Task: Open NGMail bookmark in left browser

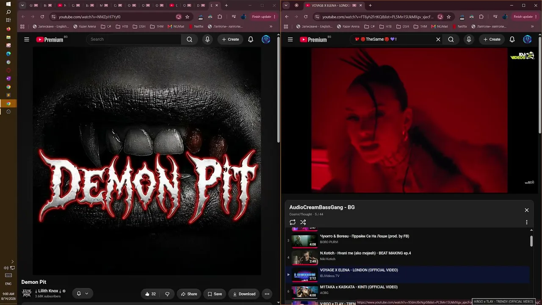Action: (x=176, y=26)
